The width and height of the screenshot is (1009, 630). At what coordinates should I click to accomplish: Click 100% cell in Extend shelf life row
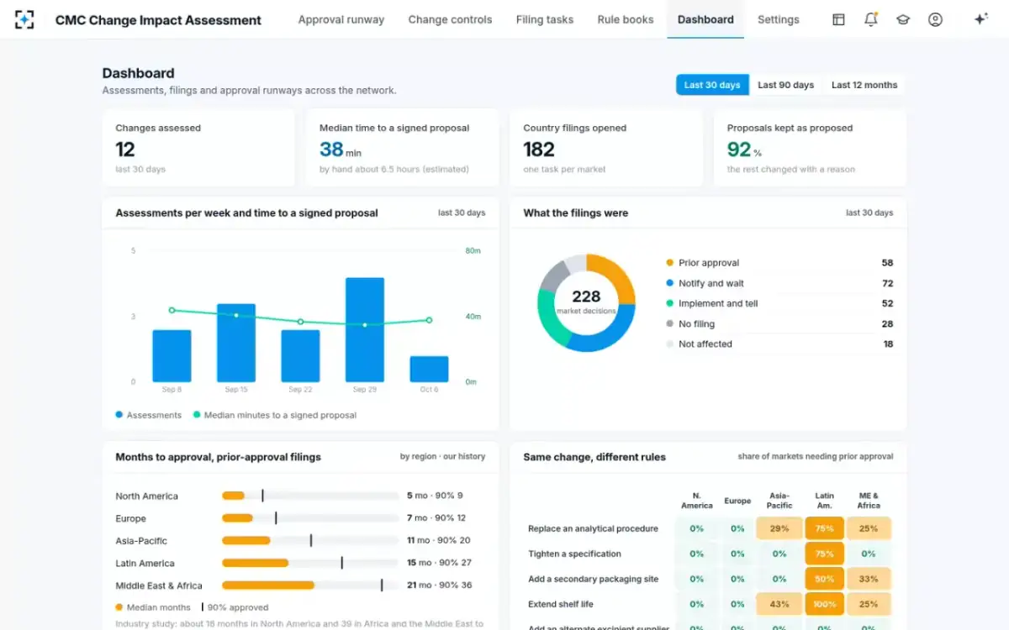824,604
